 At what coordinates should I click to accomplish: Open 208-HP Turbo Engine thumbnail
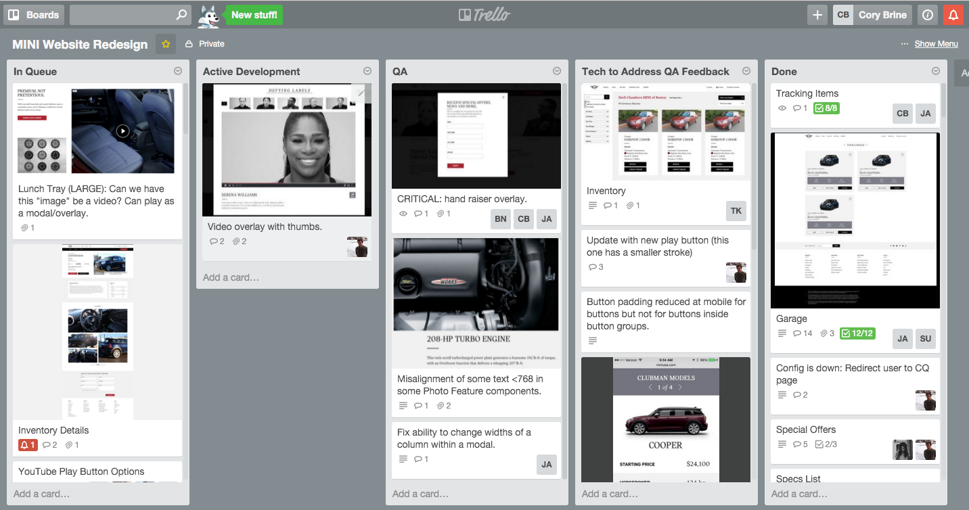[476, 302]
